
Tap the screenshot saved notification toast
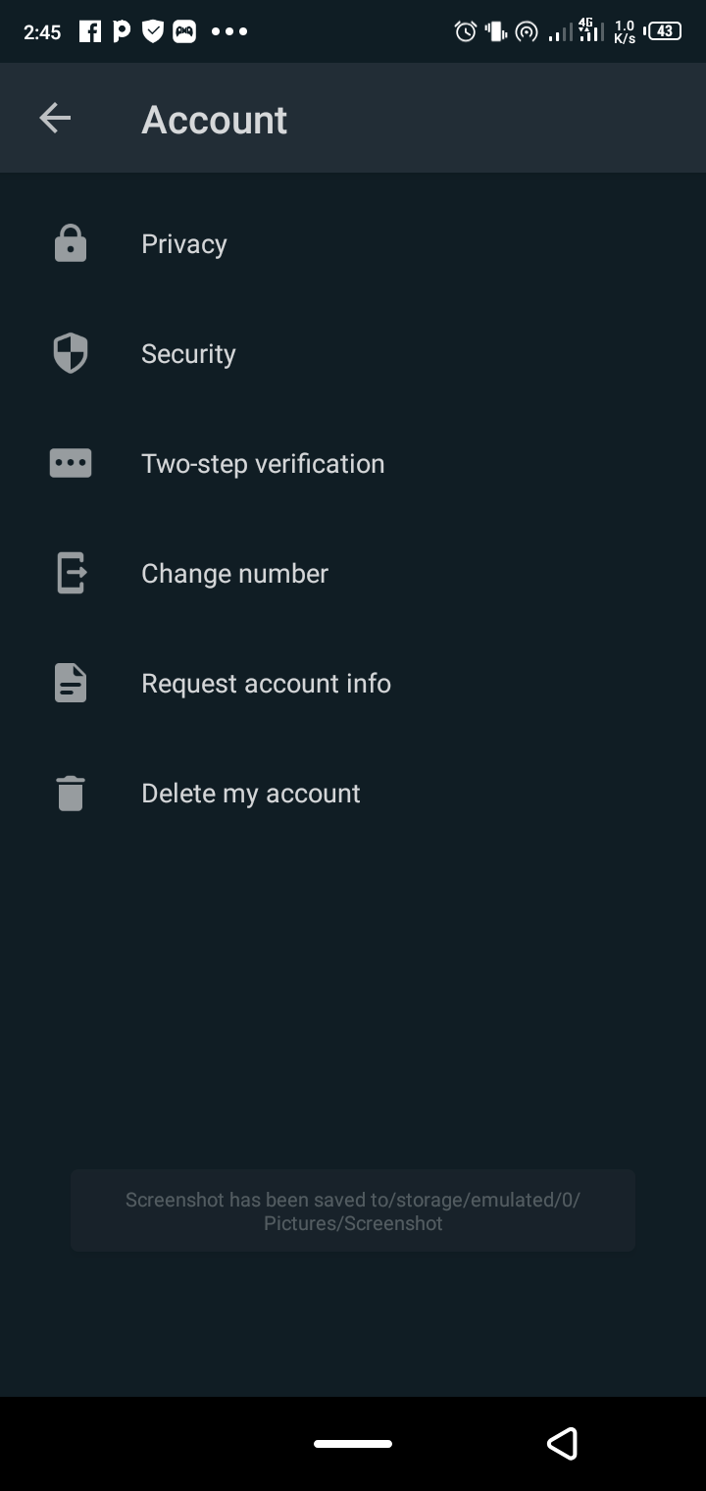(x=353, y=1210)
